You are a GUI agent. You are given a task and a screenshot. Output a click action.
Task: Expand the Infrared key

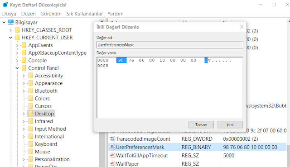tap(24, 121)
